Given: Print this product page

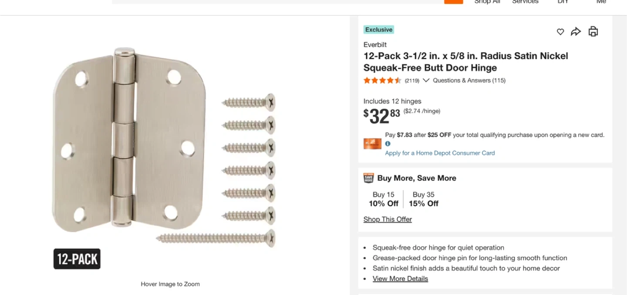Looking at the screenshot, I should [593, 32].
